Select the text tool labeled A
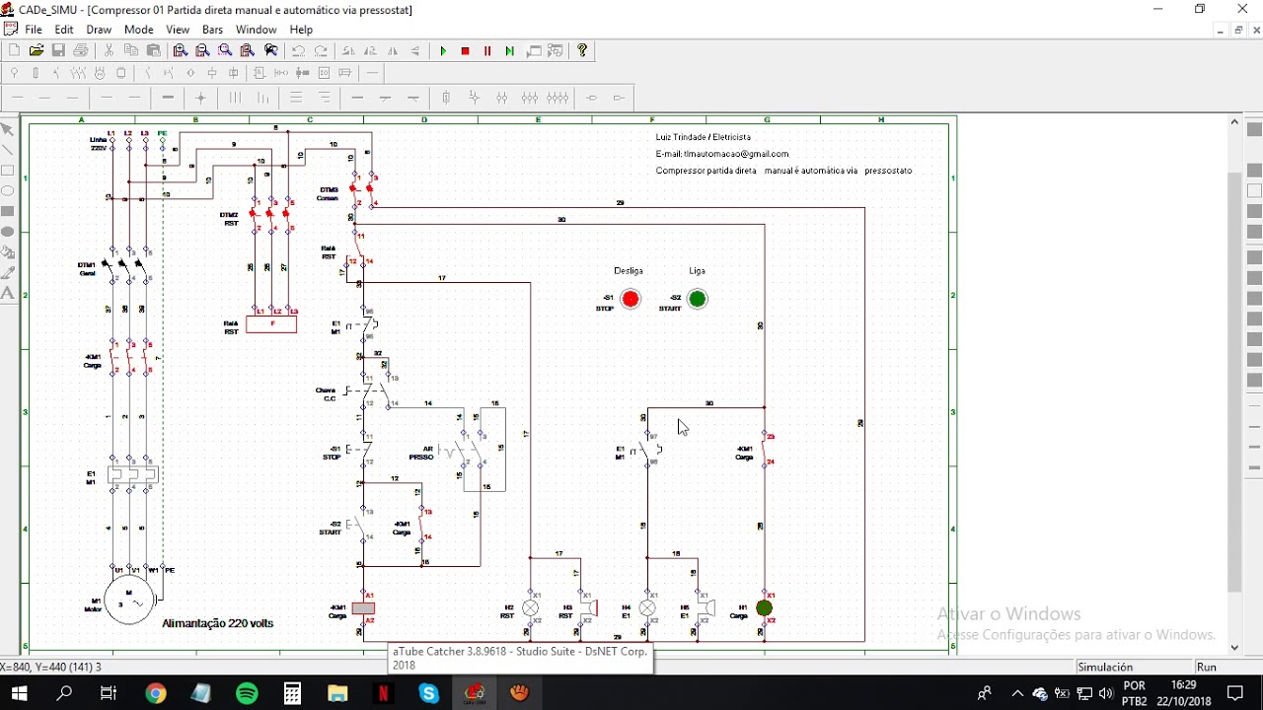The height and width of the screenshot is (710, 1263). (8, 293)
